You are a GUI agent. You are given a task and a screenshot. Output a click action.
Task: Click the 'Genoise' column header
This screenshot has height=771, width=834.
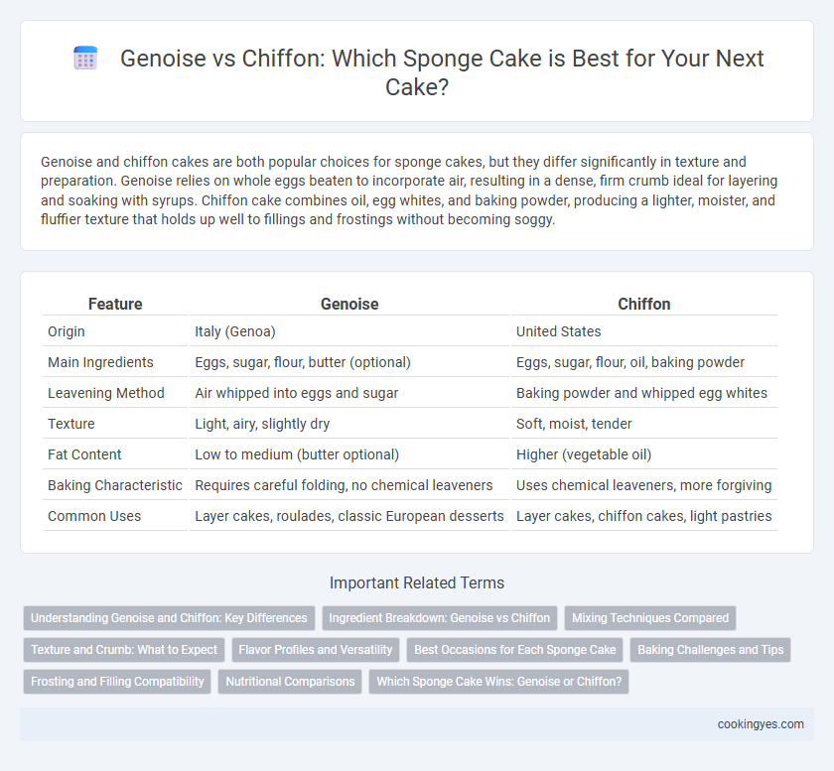pyautogui.click(x=349, y=305)
